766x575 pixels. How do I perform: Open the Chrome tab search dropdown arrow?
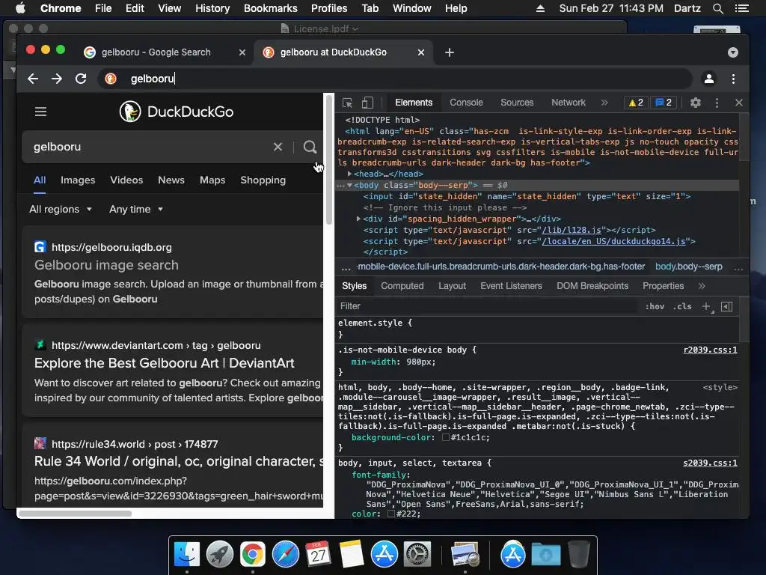(x=732, y=52)
